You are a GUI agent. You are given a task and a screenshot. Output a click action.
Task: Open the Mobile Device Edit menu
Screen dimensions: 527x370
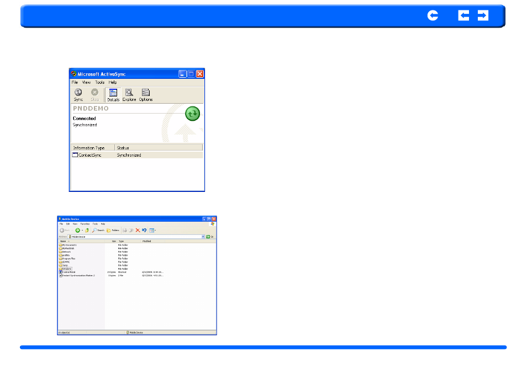[68, 224]
